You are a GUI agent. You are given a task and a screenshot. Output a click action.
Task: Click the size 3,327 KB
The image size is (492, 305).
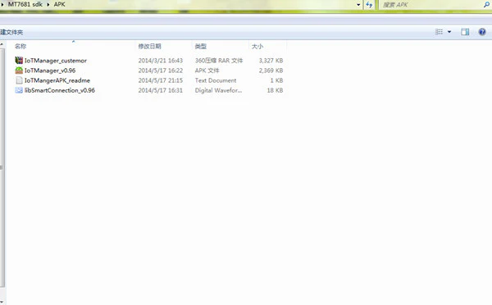[271, 61]
